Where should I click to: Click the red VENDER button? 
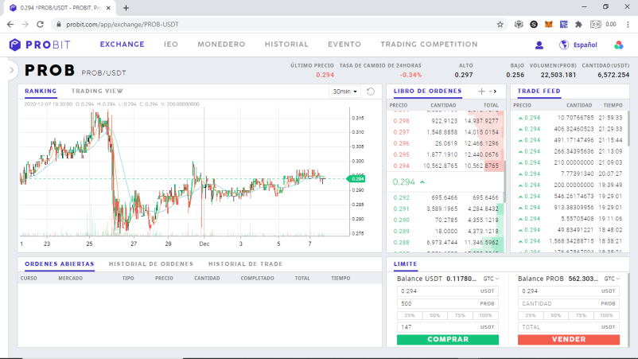point(569,339)
